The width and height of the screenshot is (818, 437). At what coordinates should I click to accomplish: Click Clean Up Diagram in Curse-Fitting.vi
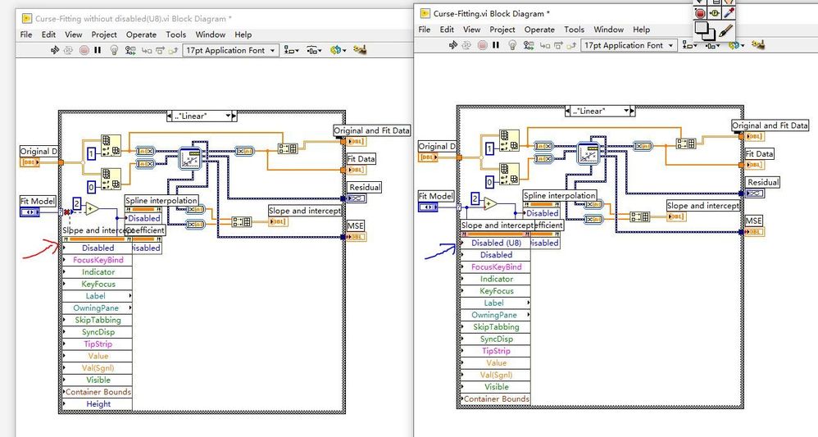point(757,45)
